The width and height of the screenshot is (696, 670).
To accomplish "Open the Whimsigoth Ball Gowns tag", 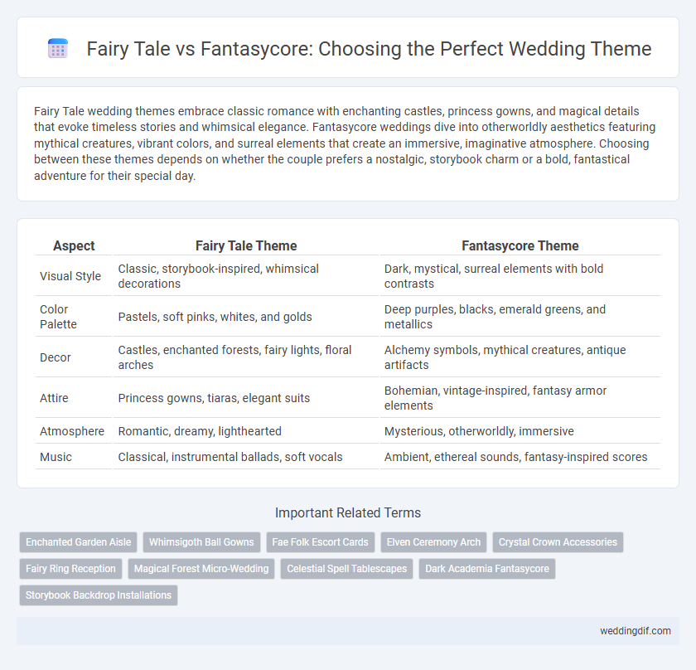I will click(201, 542).
